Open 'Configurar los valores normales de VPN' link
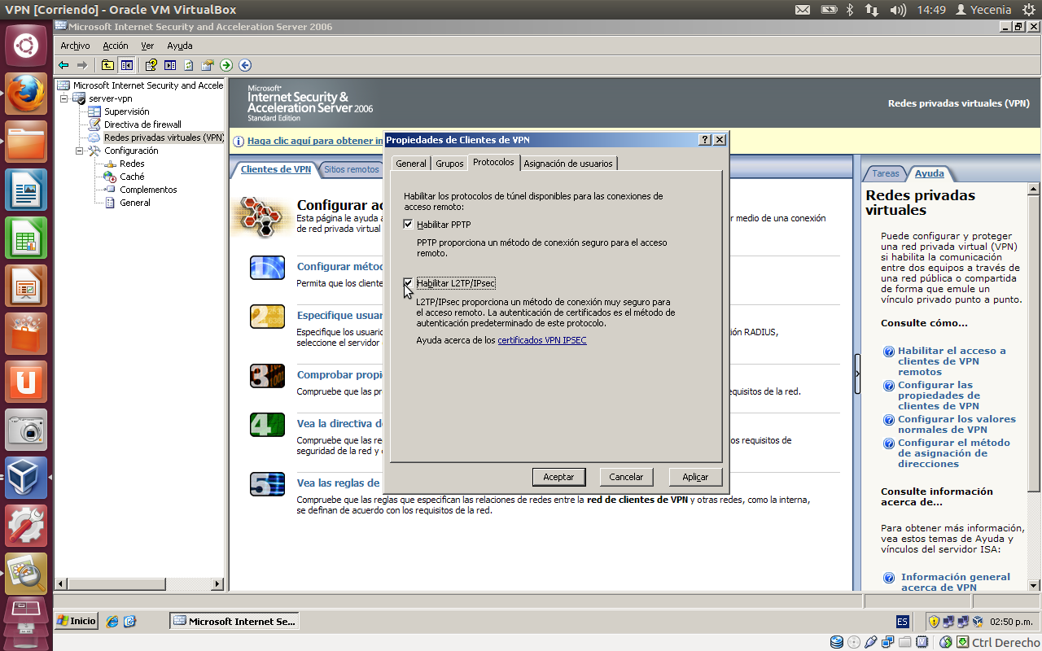The height and width of the screenshot is (651, 1042). [x=957, y=424]
